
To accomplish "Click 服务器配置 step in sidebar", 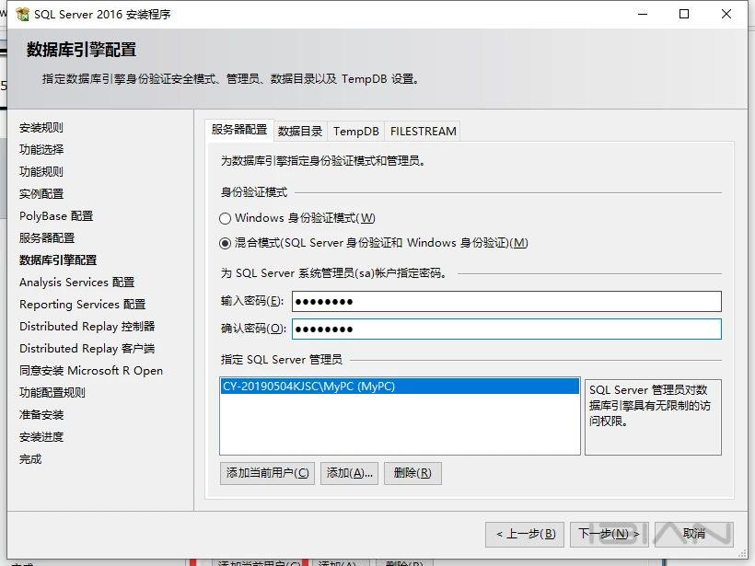I will click(47, 238).
